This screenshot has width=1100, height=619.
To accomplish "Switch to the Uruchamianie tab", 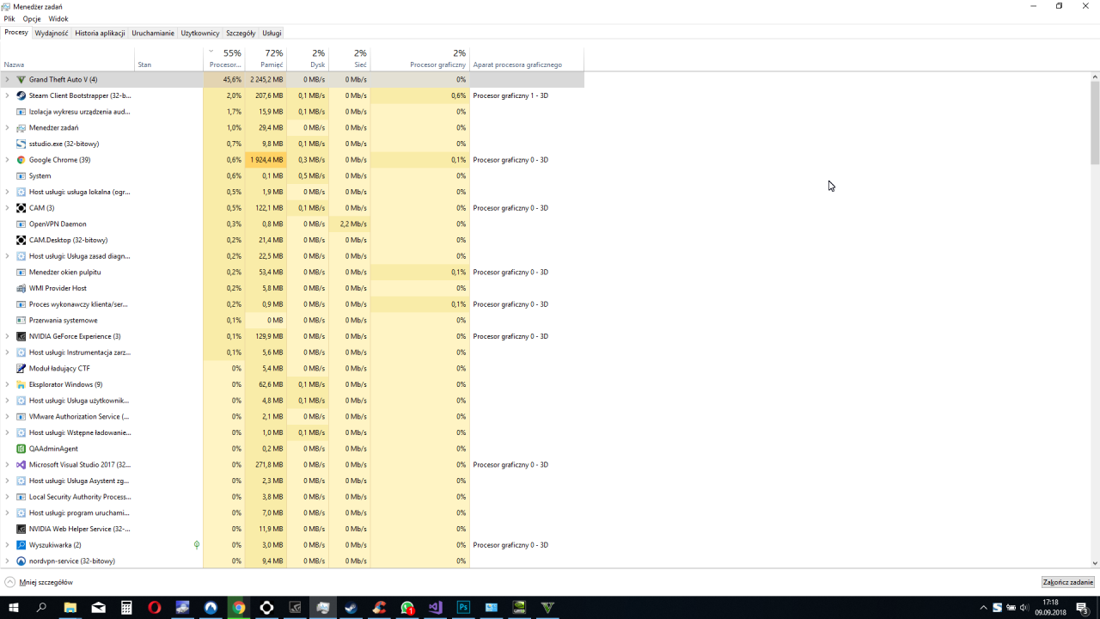I will click(x=153, y=34).
